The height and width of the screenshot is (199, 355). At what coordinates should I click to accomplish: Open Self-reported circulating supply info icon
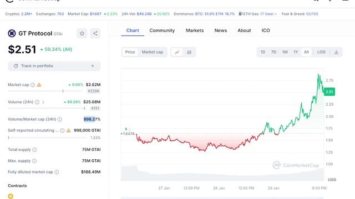(x=62, y=130)
